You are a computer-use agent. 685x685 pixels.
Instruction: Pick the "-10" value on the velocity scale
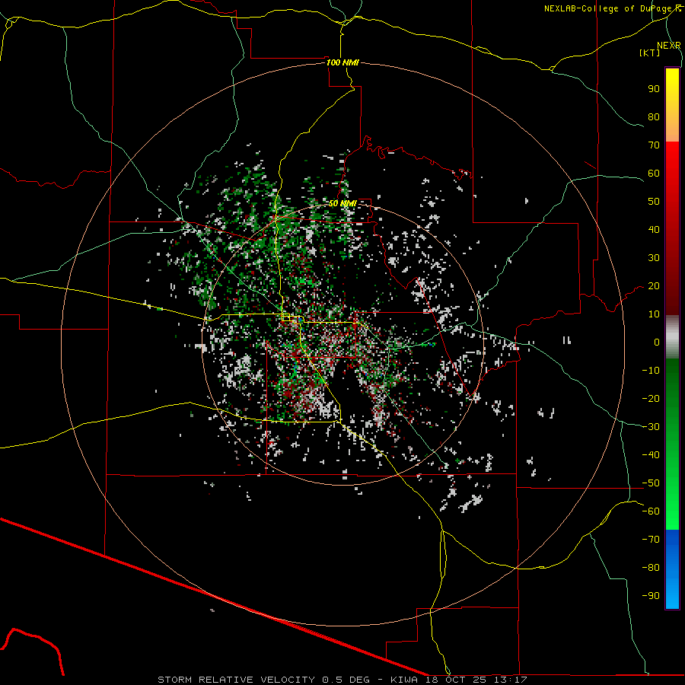tap(651, 371)
